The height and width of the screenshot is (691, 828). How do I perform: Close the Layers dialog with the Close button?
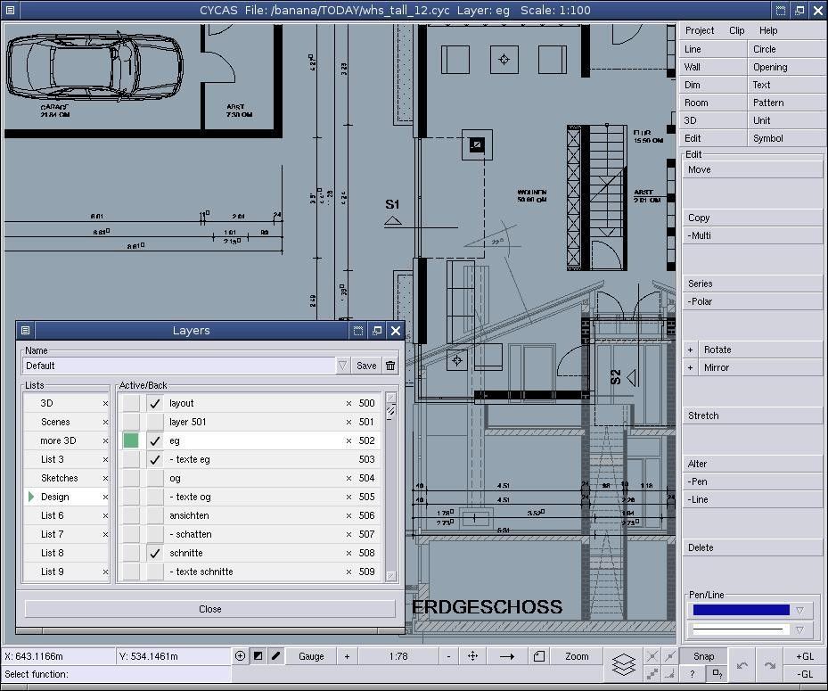coord(209,609)
